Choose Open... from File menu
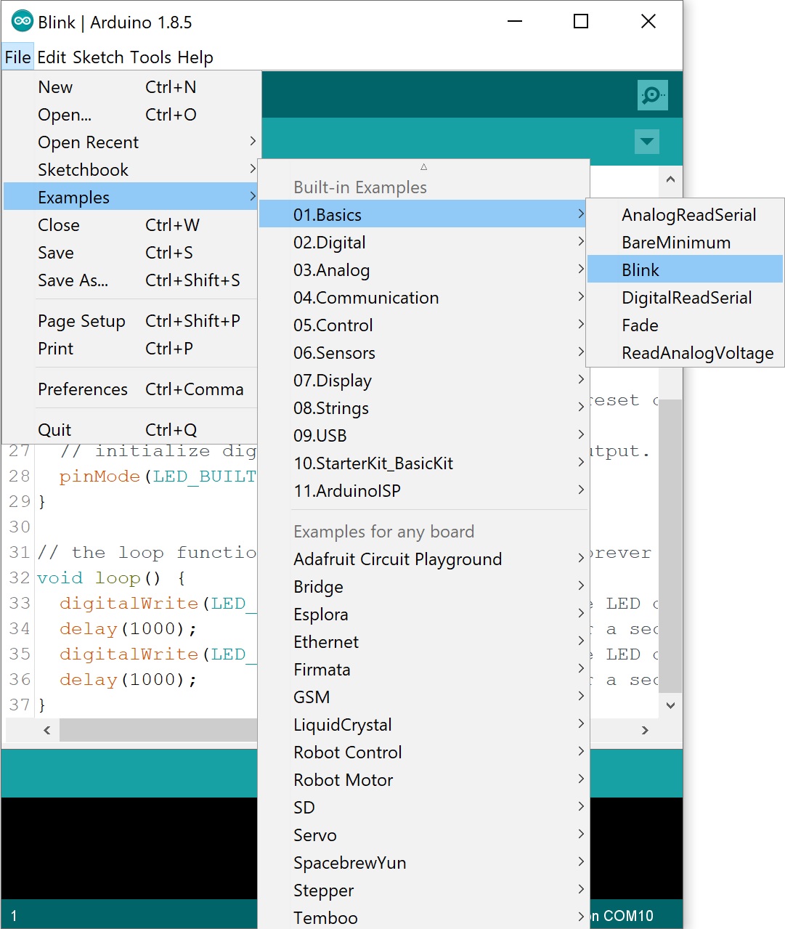 [131, 115]
